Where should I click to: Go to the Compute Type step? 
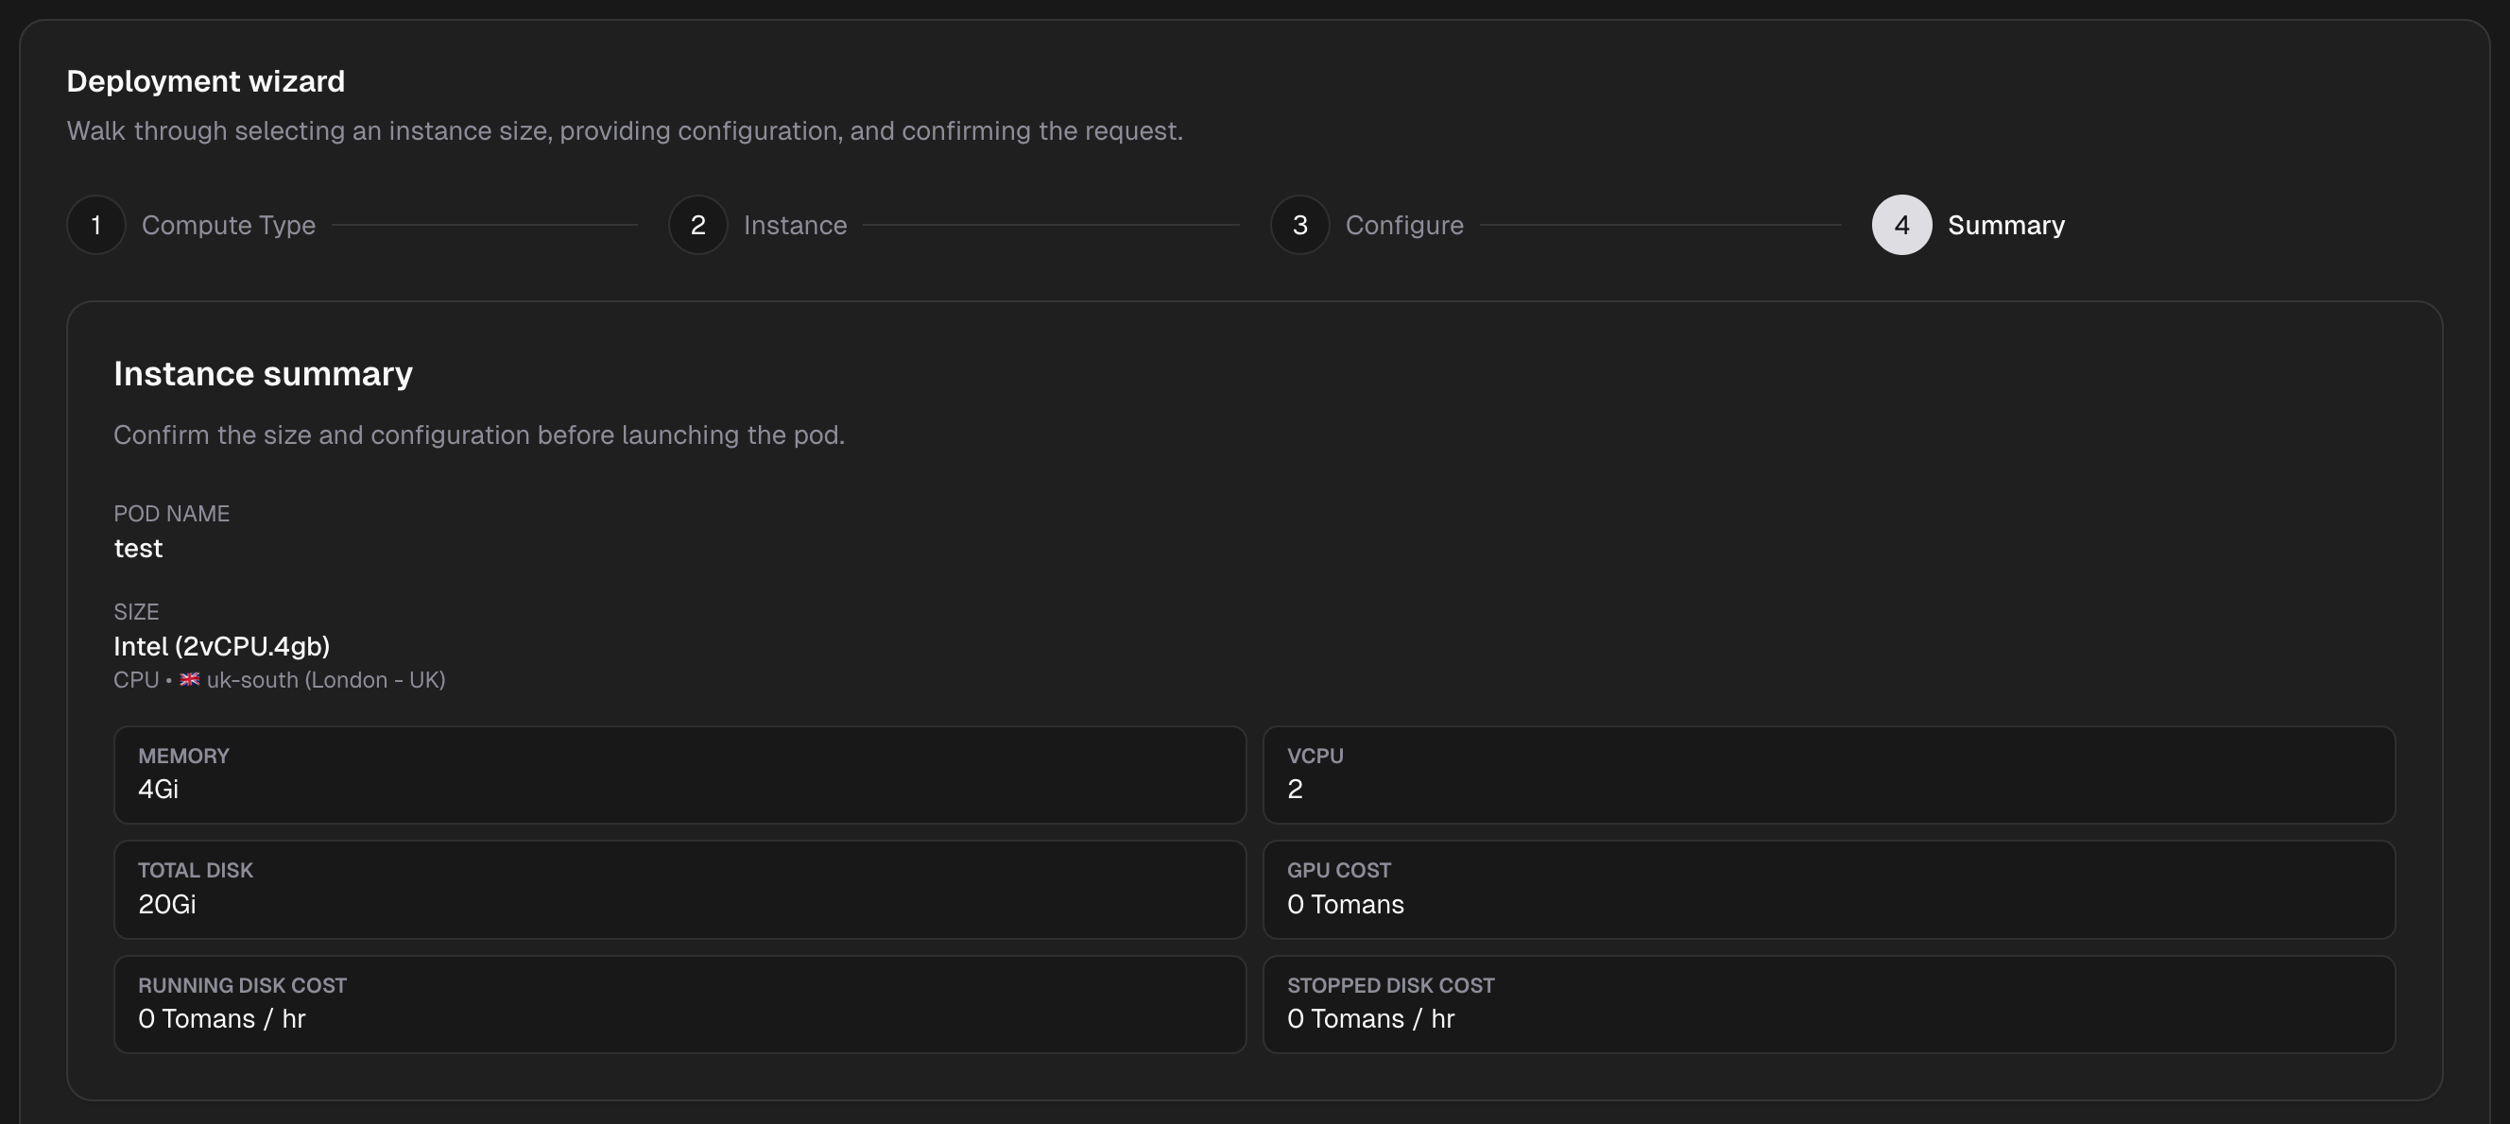coord(228,225)
